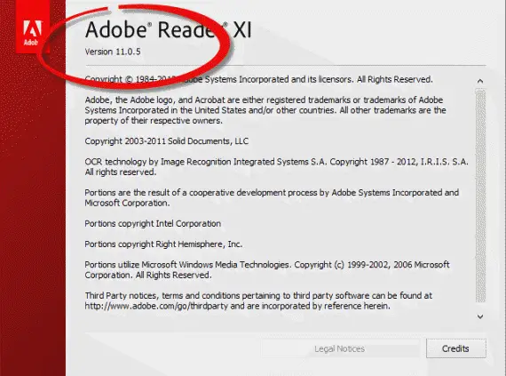The width and height of the screenshot is (506, 376).
Task: Click the Portions copyright Intel Corporation line
Action: pyautogui.click(x=153, y=223)
